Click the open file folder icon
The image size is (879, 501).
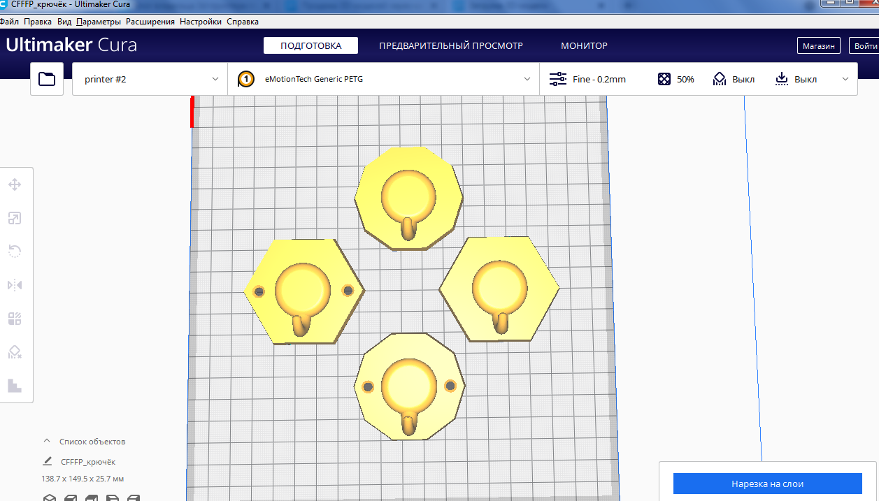coord(47,79)
